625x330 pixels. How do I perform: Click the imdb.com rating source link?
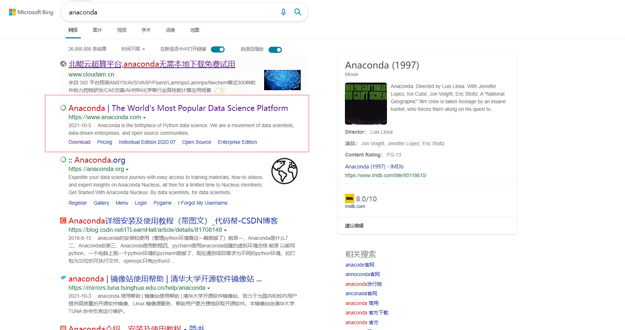[355, 206]
